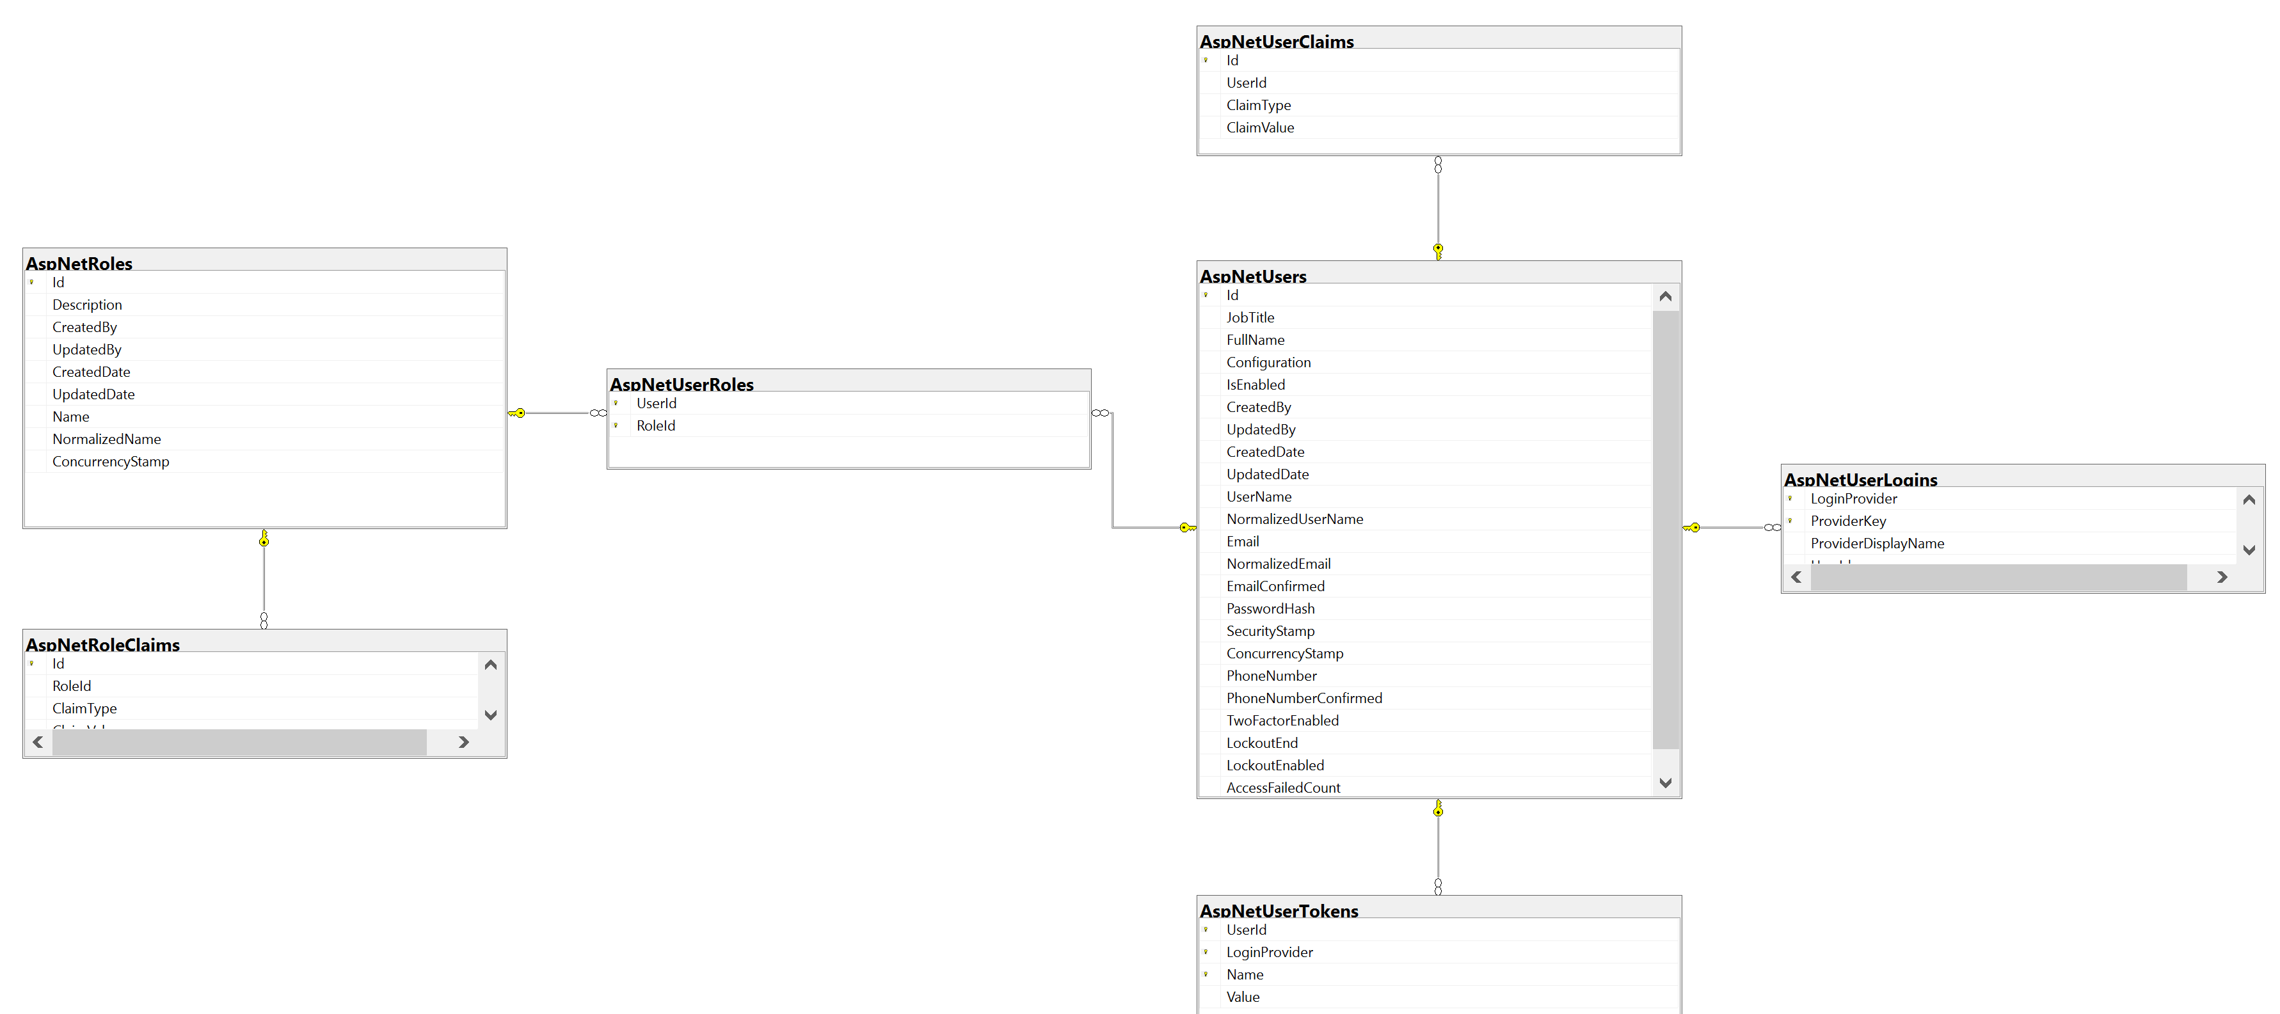Click scroll up arrow in AspNetUsers table
Screen dimensions: 2280x1014
tap(1666, 296)
